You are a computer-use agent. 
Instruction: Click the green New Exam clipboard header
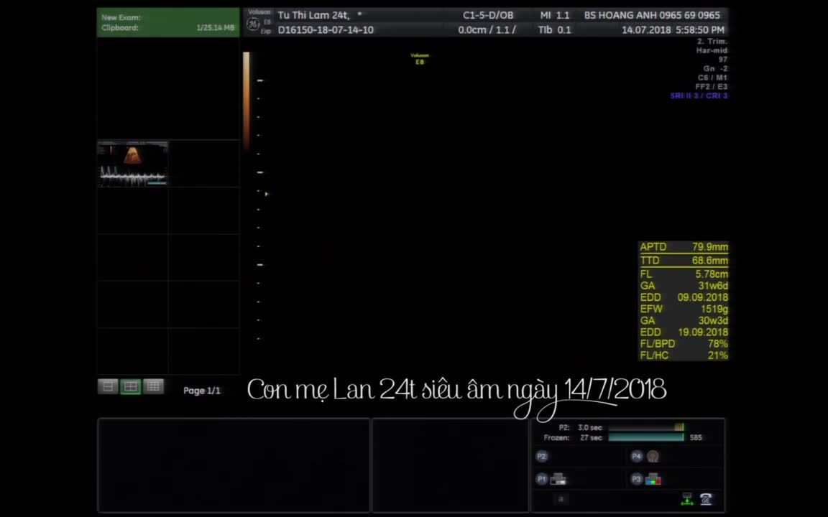[168, 22]
